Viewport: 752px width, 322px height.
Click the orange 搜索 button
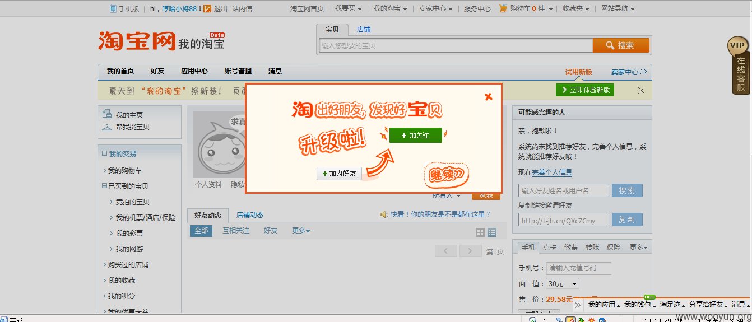[621, 45]
